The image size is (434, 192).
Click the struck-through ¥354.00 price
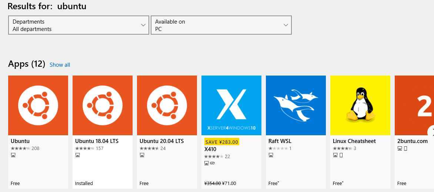[x=212, y=184]
